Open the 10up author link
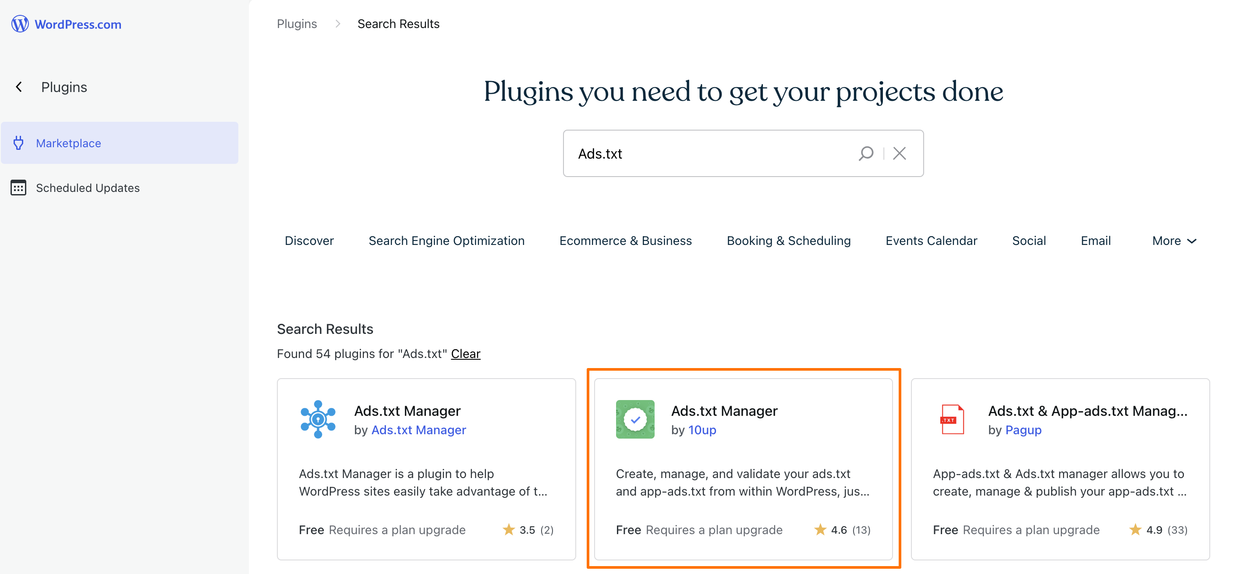This screenshot has width=1233, height=574. tap(702, 430)
